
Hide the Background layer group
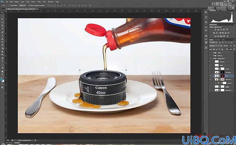tap(210, 59)
